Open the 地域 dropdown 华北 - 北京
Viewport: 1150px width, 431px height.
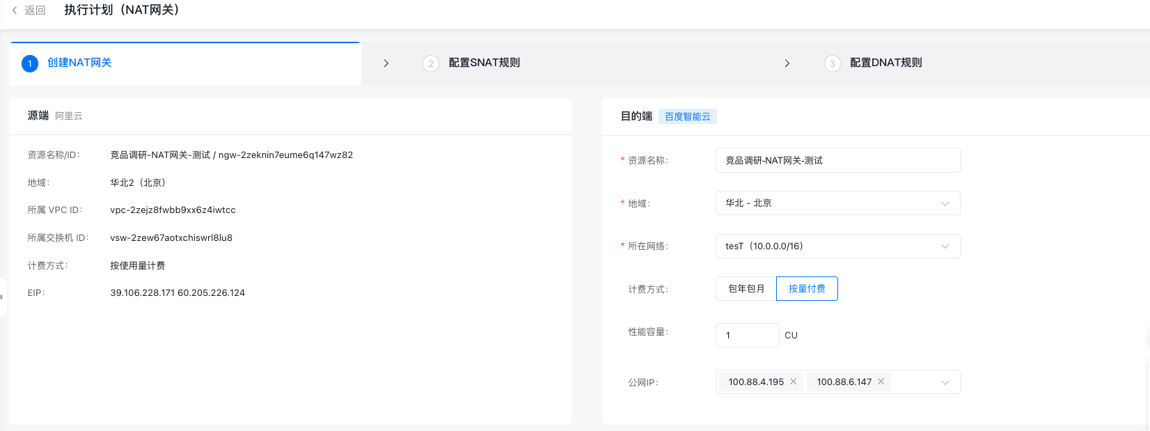pyautogui.click(x=838, y=203)
